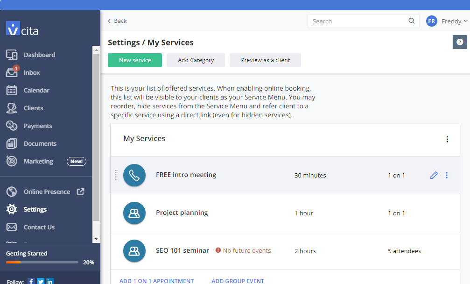Edit the FREE intro meeting with the pencil icon
The width and height of the screenshot is (470, 284).
434,175
